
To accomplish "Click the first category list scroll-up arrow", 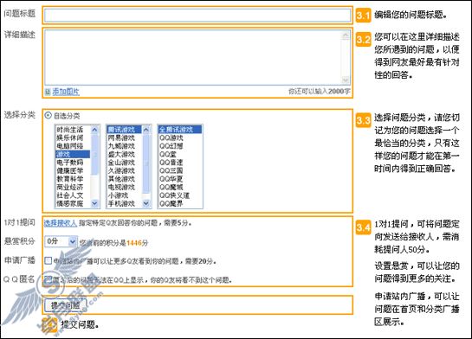I will pos(94,130).
